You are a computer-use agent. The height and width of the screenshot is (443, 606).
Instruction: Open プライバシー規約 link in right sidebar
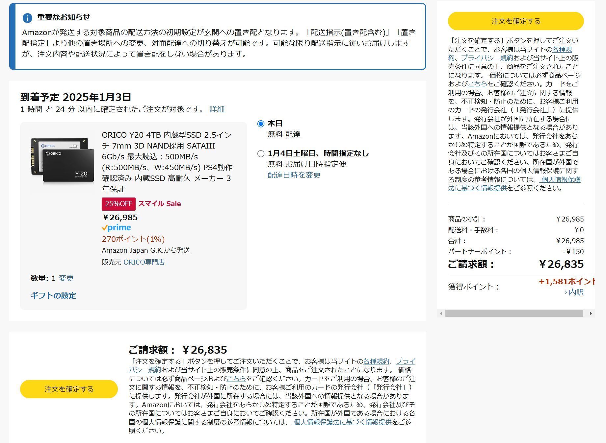[487, 58]
